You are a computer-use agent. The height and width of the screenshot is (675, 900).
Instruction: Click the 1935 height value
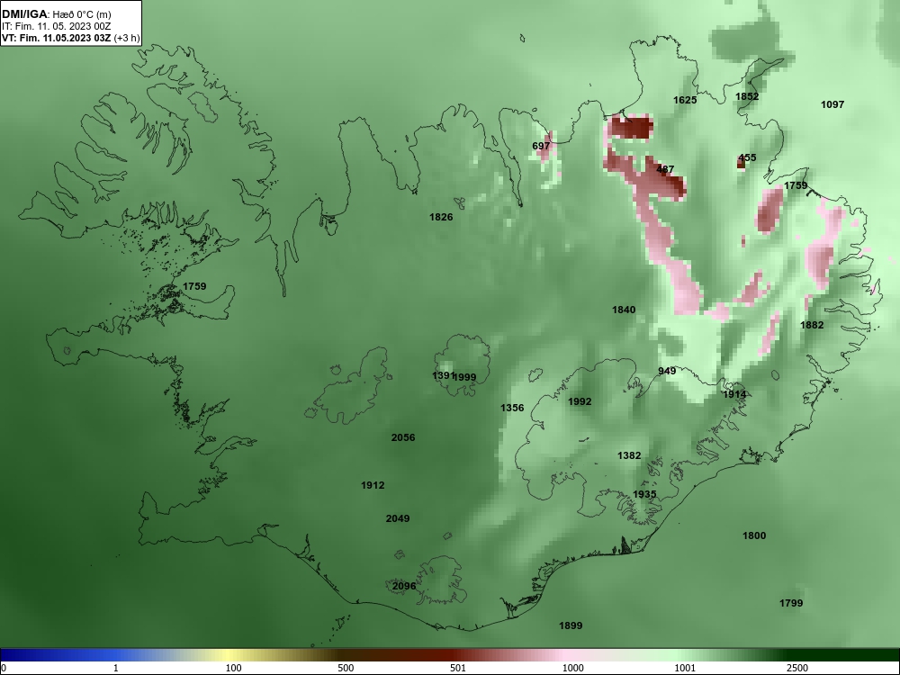point(644,494)
